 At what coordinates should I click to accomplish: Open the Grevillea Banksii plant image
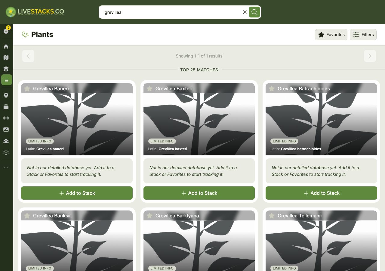[77, 241]
